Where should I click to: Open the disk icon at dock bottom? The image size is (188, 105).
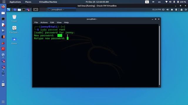(x=3, y=85)
